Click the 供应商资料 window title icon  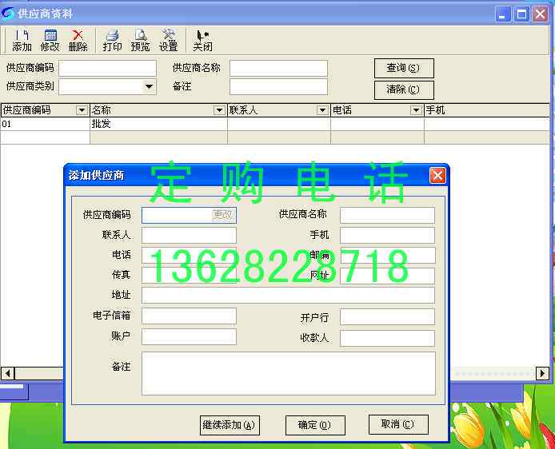(x=7, y=14)
